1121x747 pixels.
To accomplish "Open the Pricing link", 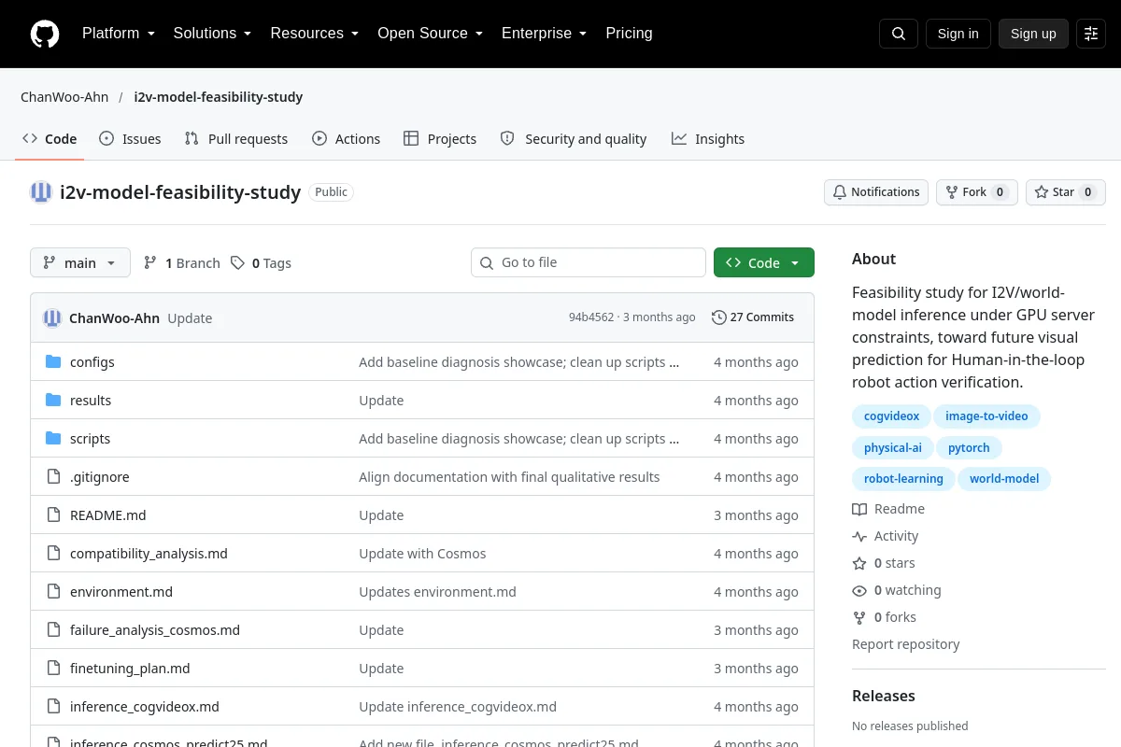I will pyautogui.click(x=630, y=34).
